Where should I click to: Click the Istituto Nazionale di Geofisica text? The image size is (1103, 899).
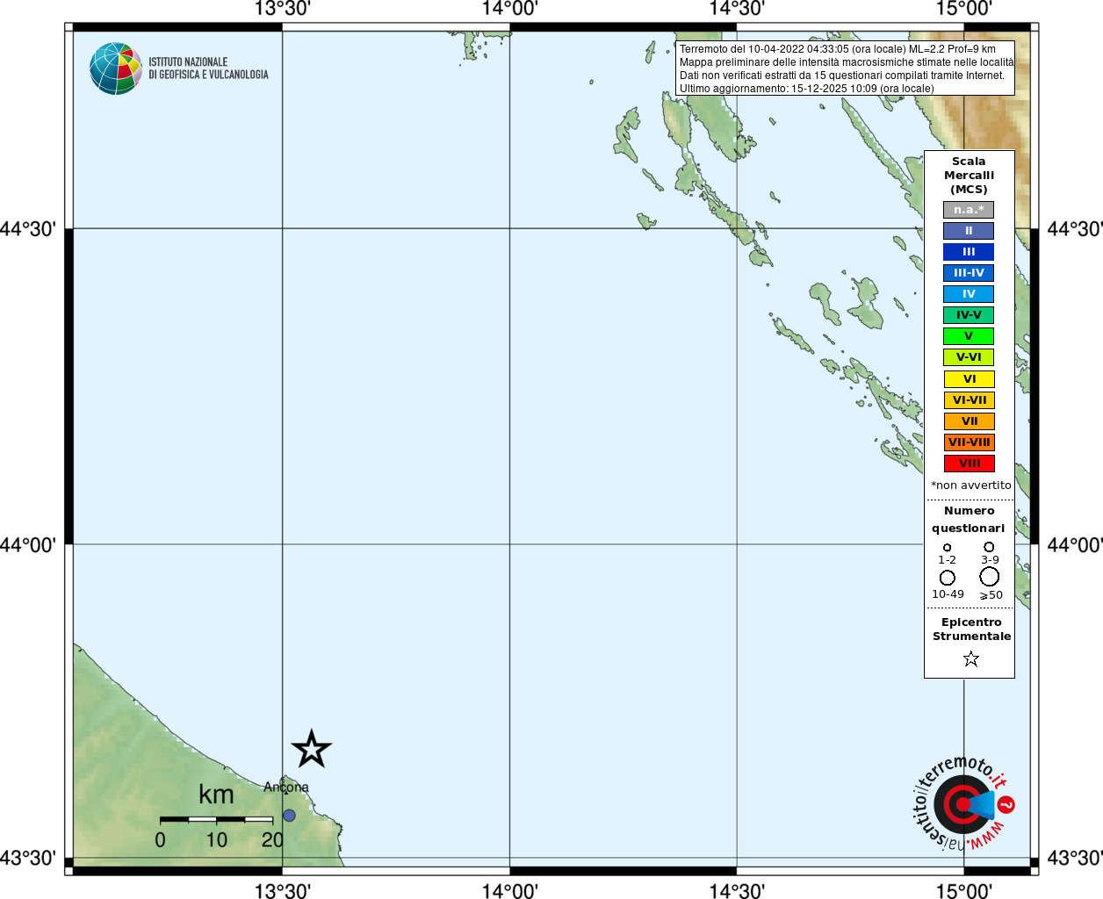point(208,68)
